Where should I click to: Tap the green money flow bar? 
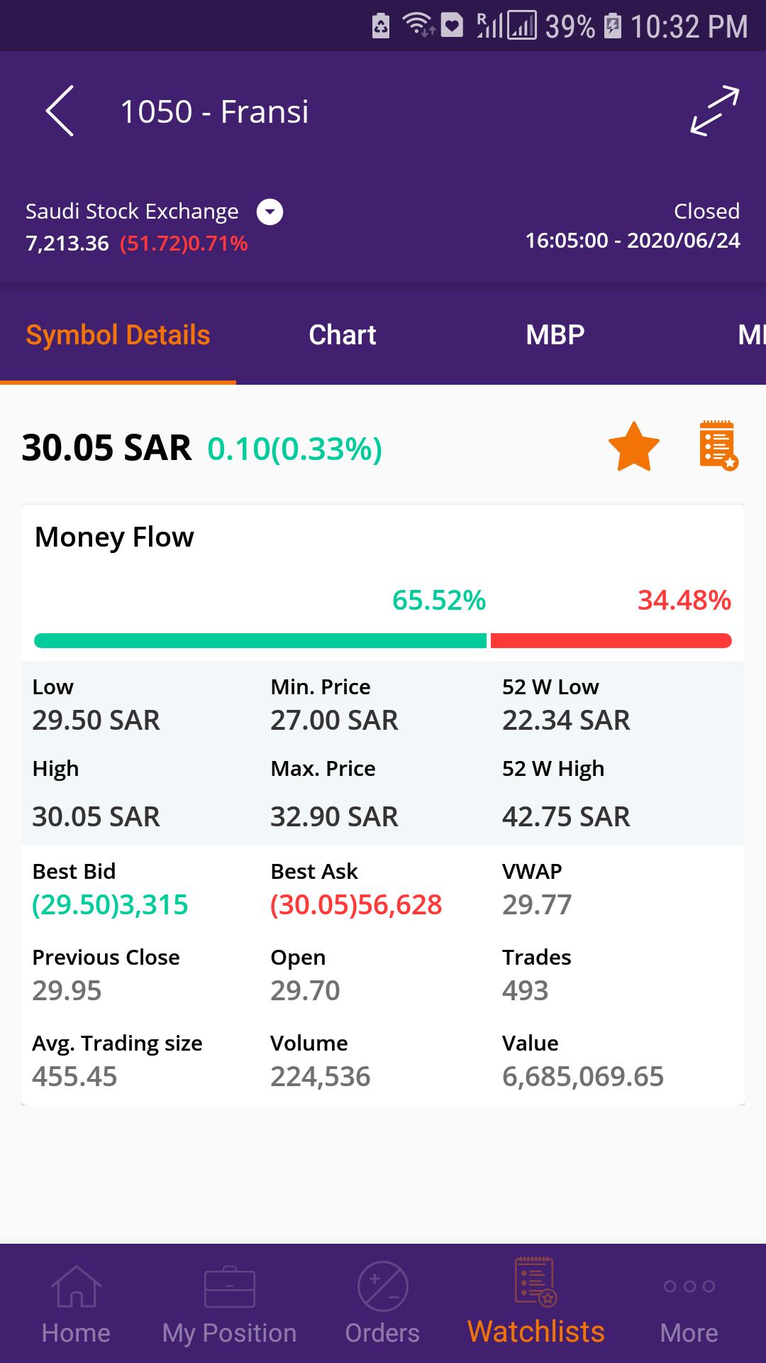[x=260, y=640]
